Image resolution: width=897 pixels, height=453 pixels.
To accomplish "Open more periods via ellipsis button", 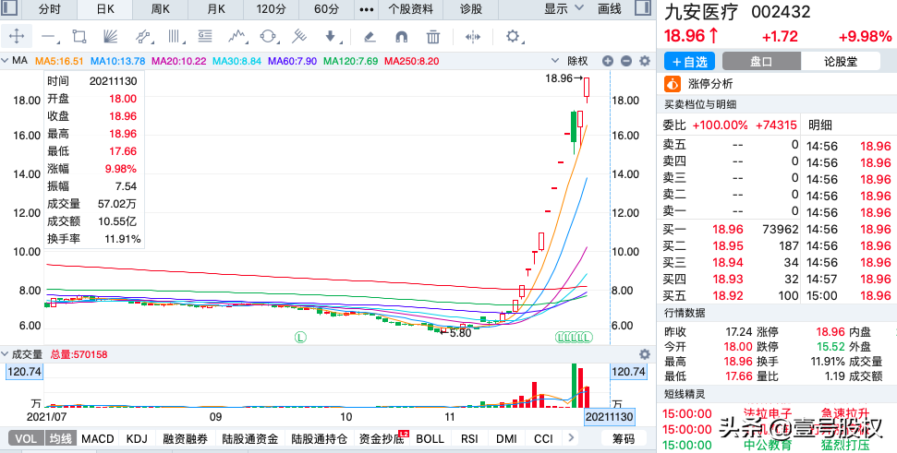I will [367, 9].
